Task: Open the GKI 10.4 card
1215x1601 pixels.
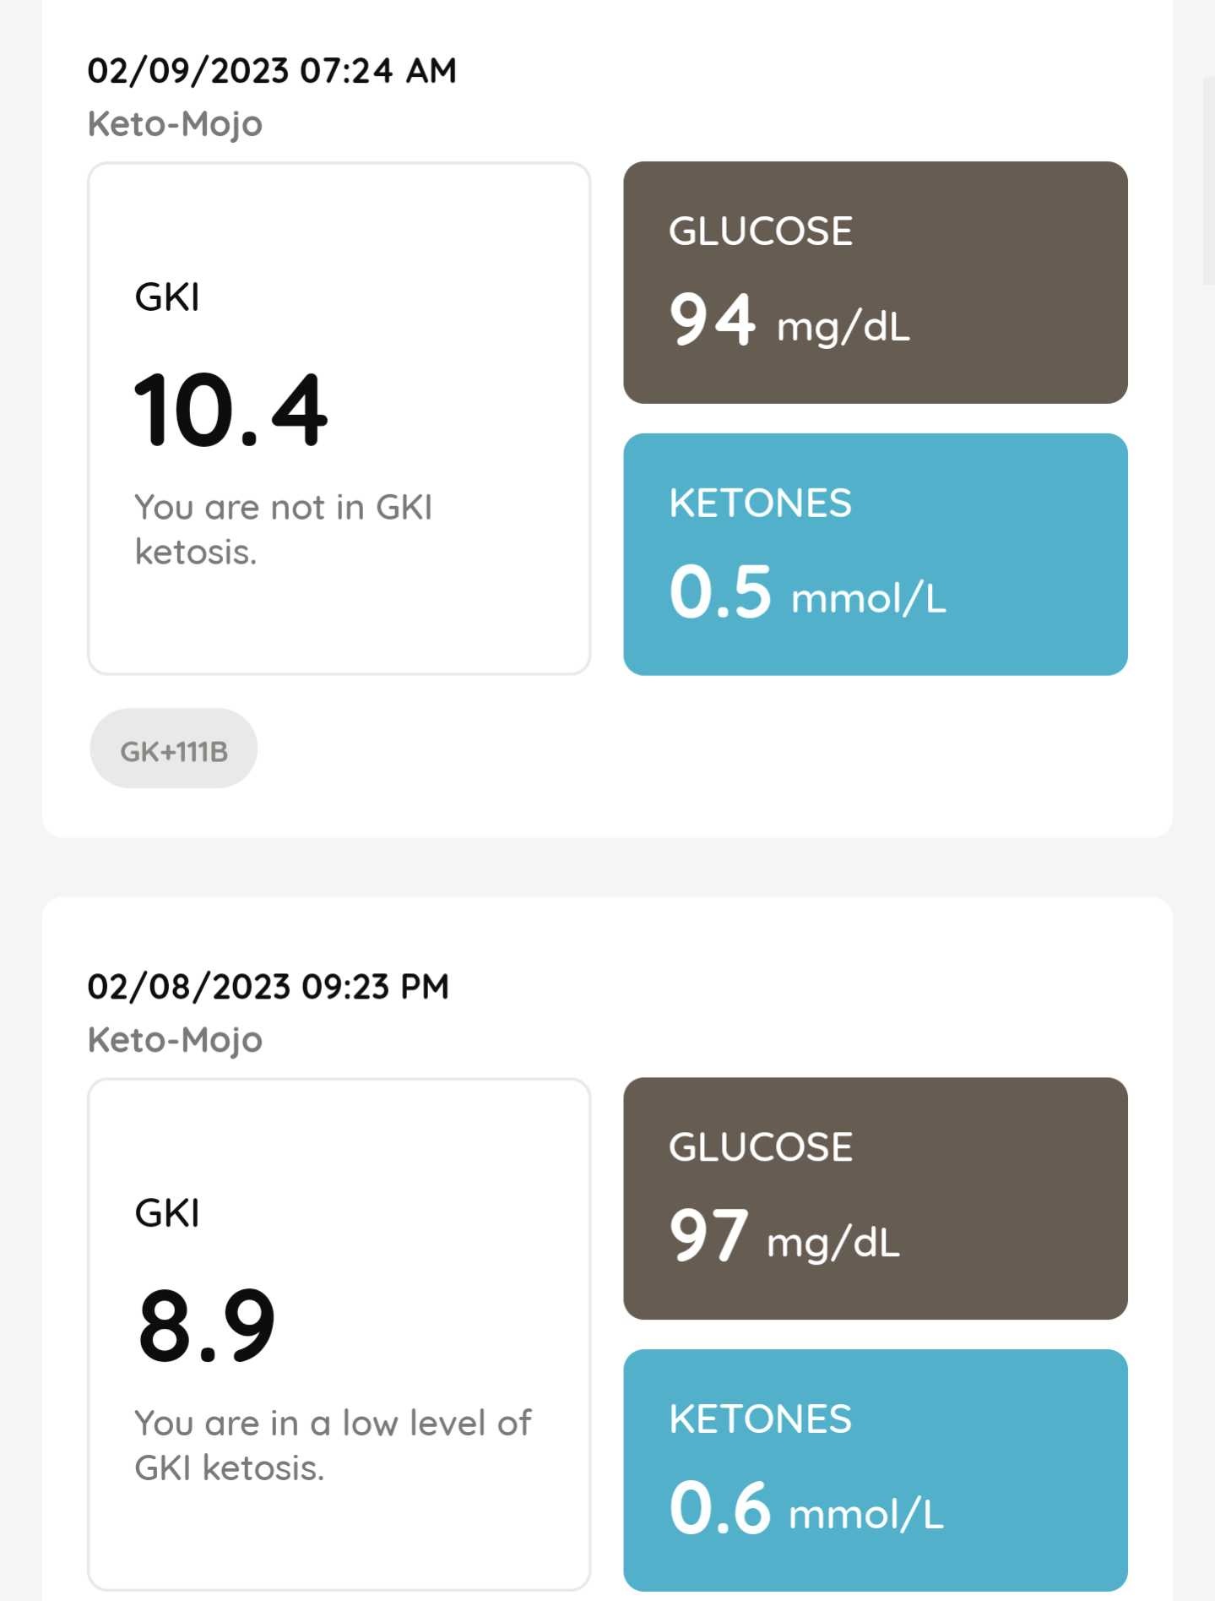Action: click(x=339, y=418)
